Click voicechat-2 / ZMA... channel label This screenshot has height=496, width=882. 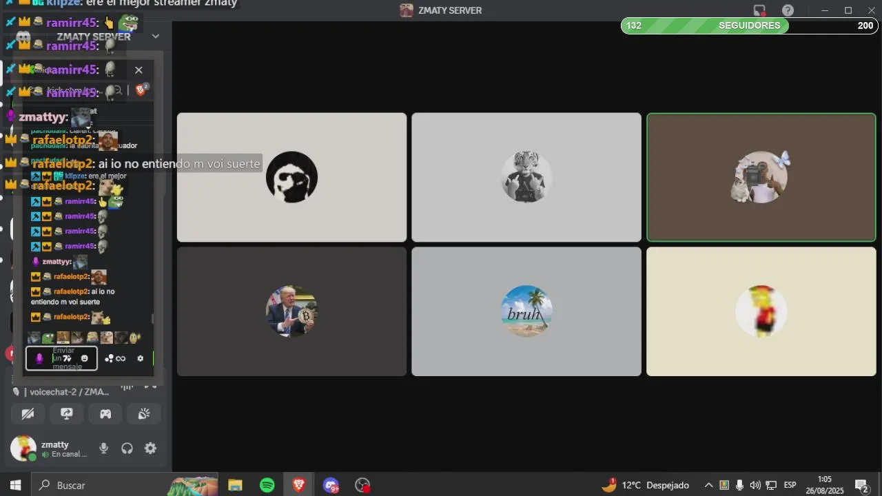pos(70,392)
